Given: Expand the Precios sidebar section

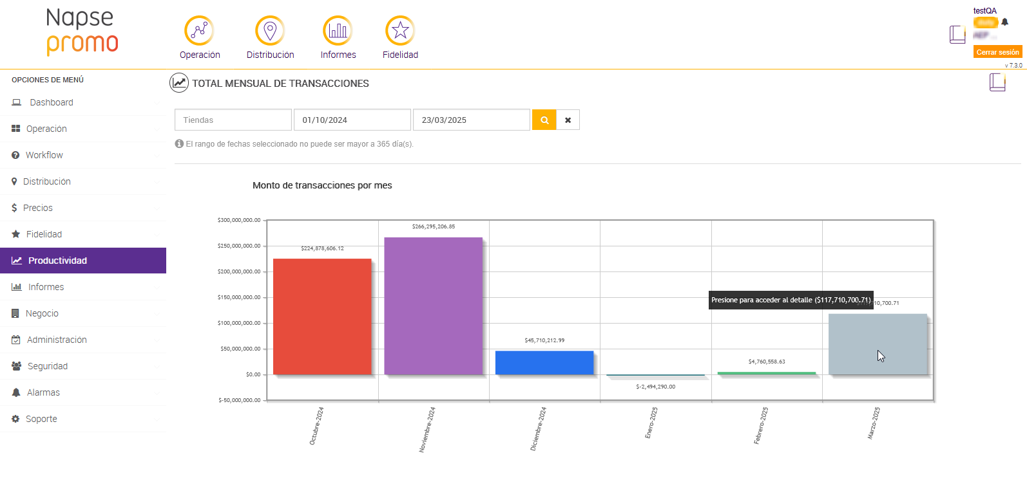Looking at the screenshot, I should click(x=83, y=208).
